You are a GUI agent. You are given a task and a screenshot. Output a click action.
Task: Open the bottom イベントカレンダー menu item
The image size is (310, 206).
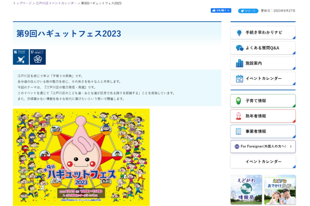(263, 162)
